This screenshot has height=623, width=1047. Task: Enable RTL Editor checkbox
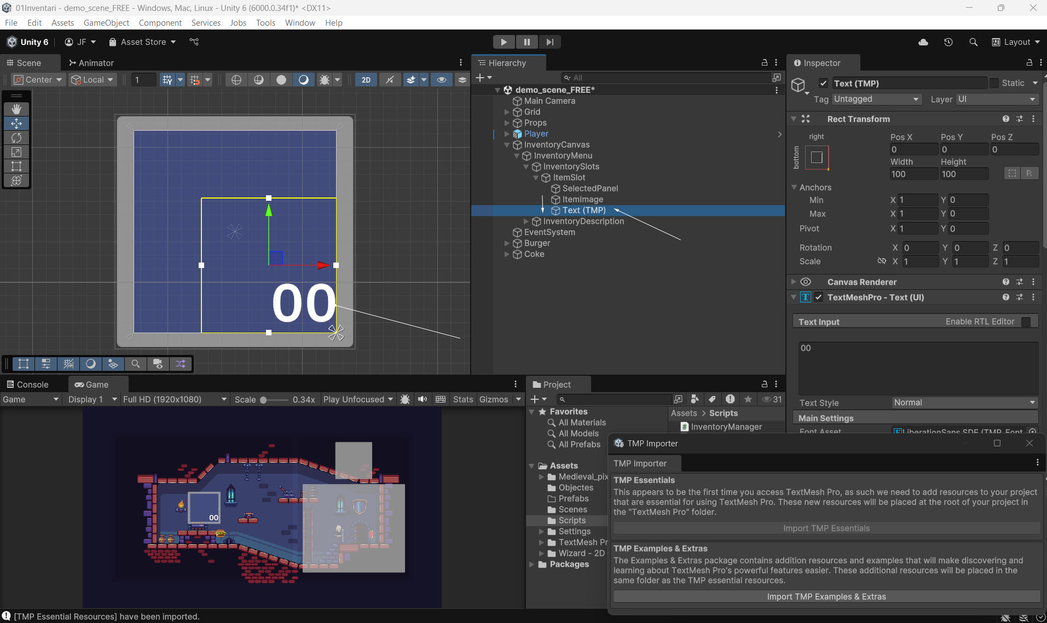[x=1026, y=322]
